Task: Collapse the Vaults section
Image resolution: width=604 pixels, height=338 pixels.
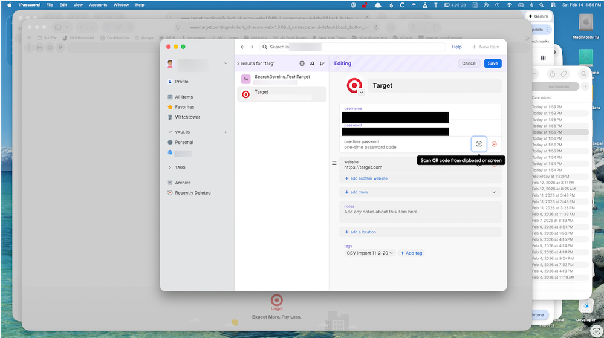Action: pos(170,132)
